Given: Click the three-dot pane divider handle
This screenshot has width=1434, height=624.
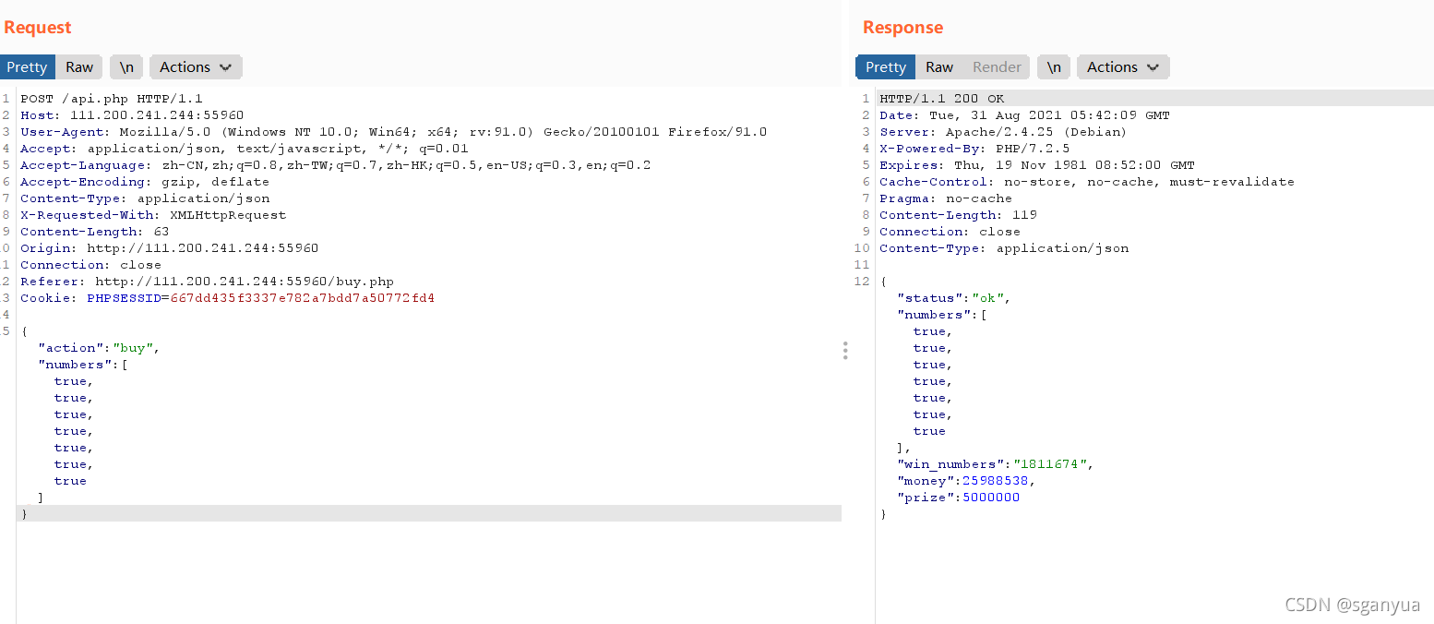Looking at the screenshot, I should [844, 350].
